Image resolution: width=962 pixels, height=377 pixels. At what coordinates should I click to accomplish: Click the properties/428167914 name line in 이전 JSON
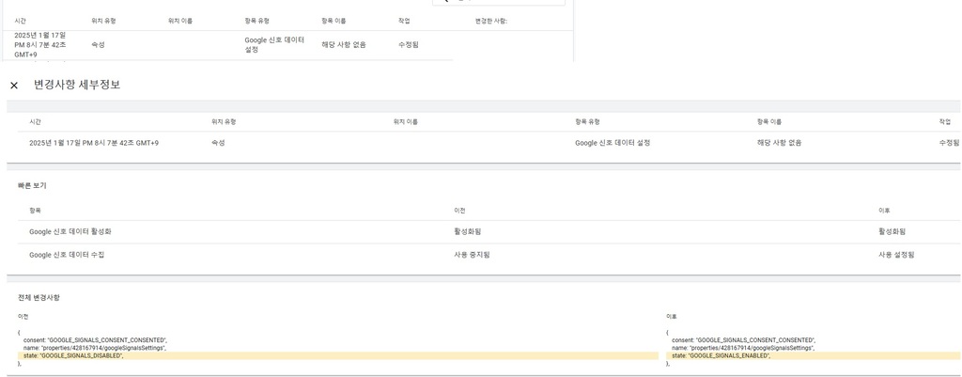coord(95,348)
